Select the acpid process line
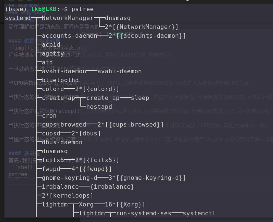Image resolution: width=273 pixels, height=222 pixels. 51,45
